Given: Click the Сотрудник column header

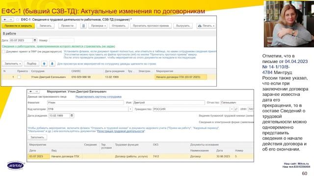Looking at the screenshot, I should point(38,71).
